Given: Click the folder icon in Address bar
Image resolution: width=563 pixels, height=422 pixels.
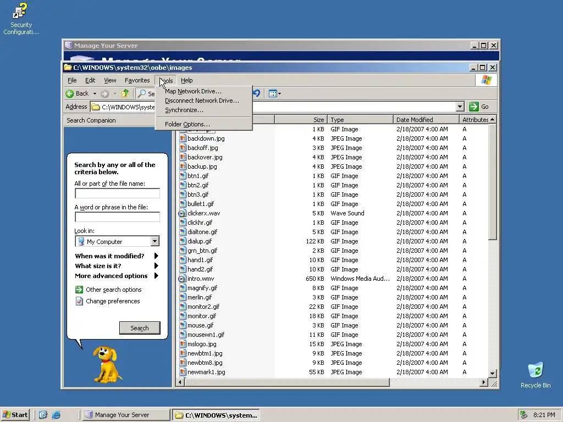Looking at the screenshot, I should 96,107.
